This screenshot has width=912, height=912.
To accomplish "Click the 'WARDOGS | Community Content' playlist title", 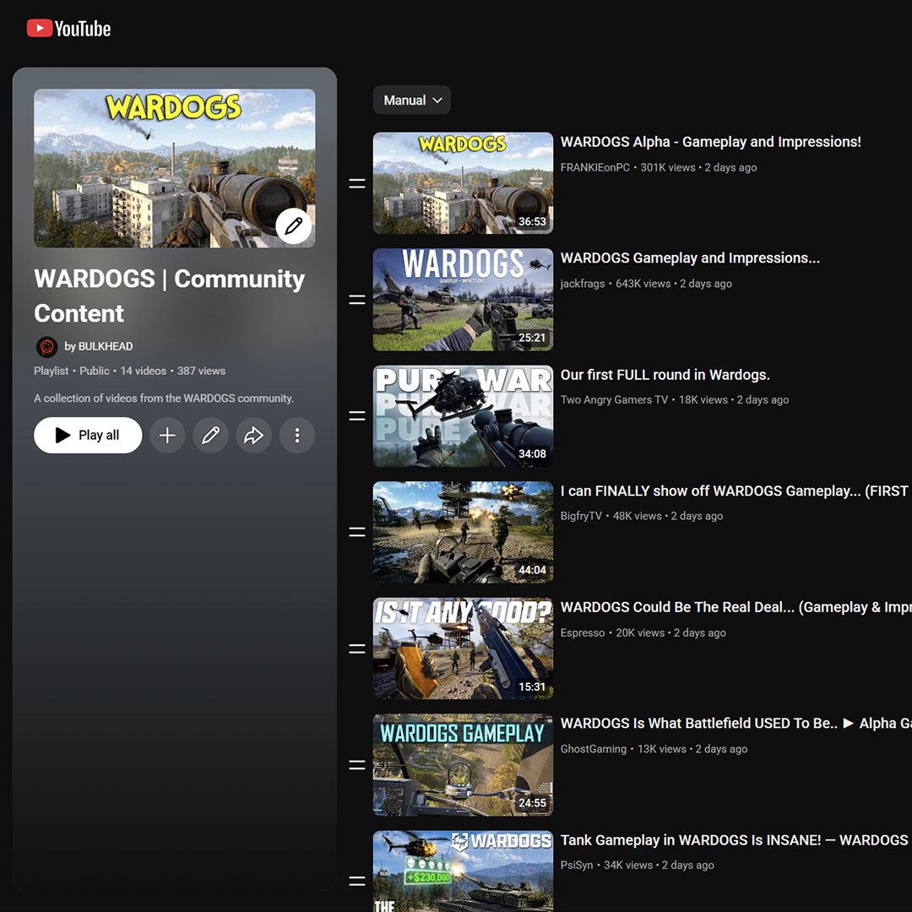I will 169,296.
